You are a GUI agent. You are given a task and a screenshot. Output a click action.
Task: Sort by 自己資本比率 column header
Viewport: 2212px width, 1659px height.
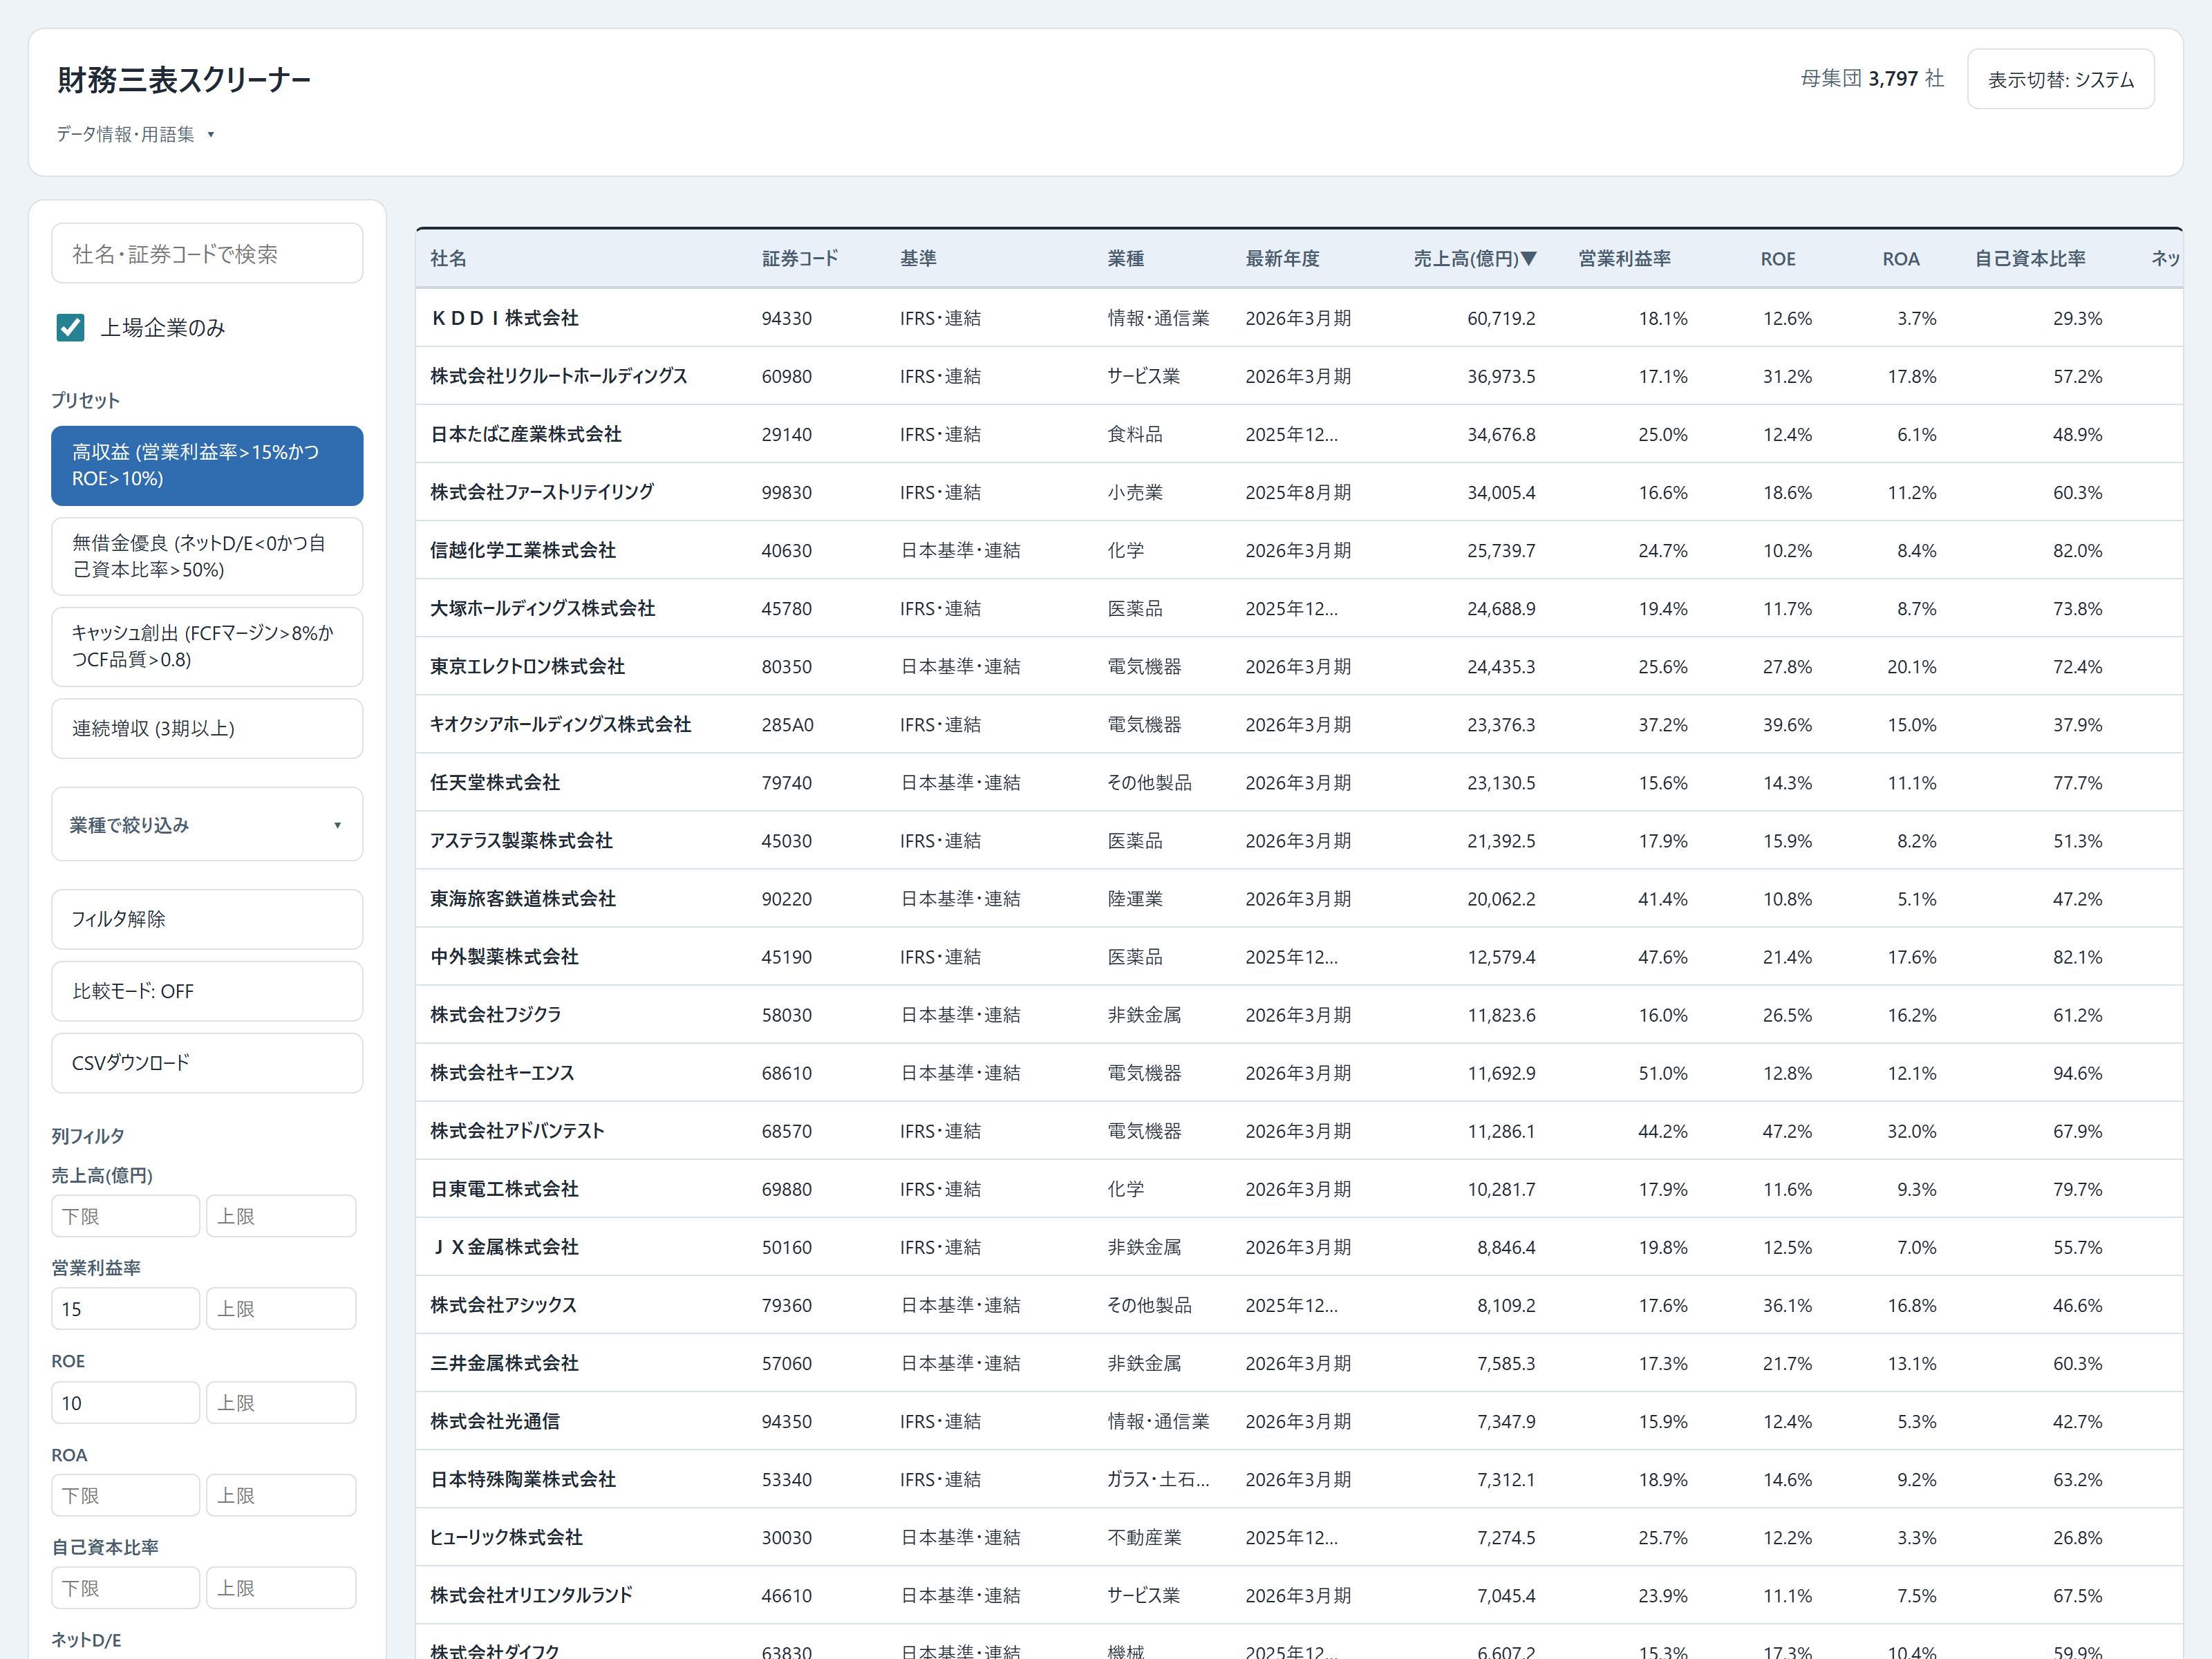click(x=2030, y=259)
